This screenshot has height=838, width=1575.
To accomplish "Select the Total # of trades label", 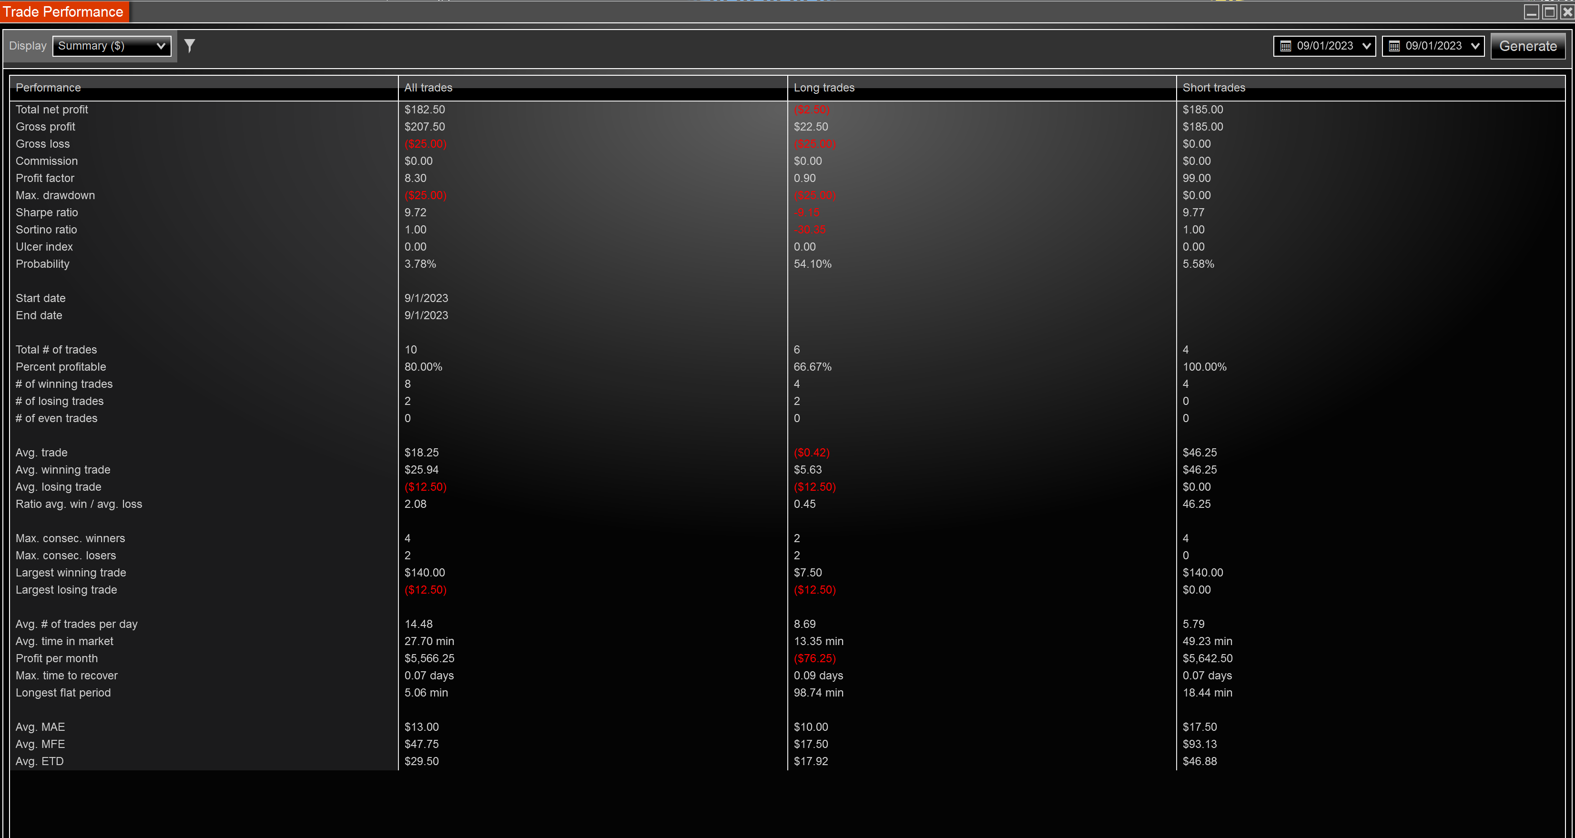I will 56,349.
